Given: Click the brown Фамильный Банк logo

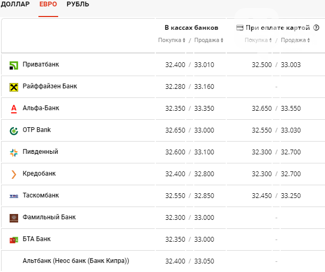Looking at the screenshot, I should tap(14, 218).
